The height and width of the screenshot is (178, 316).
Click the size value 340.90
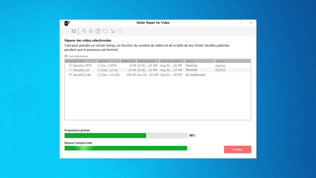131,75
